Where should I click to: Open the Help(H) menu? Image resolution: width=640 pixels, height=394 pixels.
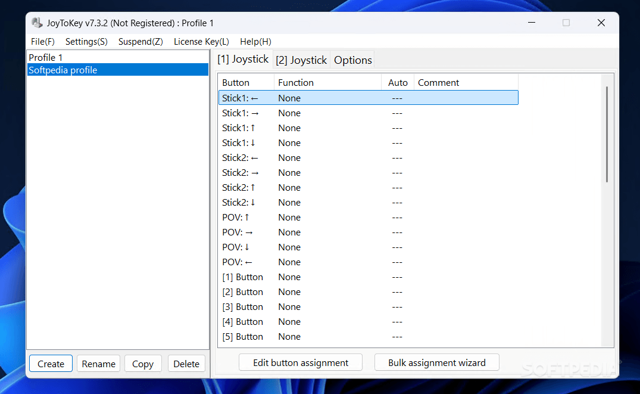click(255, 42)
